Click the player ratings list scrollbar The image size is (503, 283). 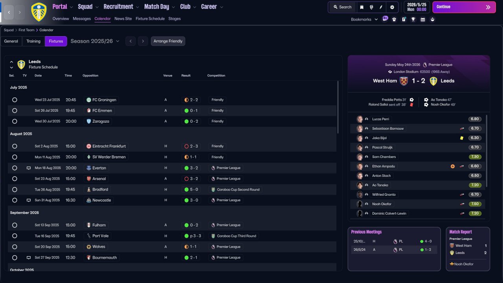pos(486,151)
